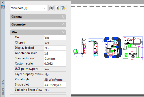Select Layer property overrides row
The height and width of the screenshot is (97, 144).
pyautogui.click(x=40, y=74)
